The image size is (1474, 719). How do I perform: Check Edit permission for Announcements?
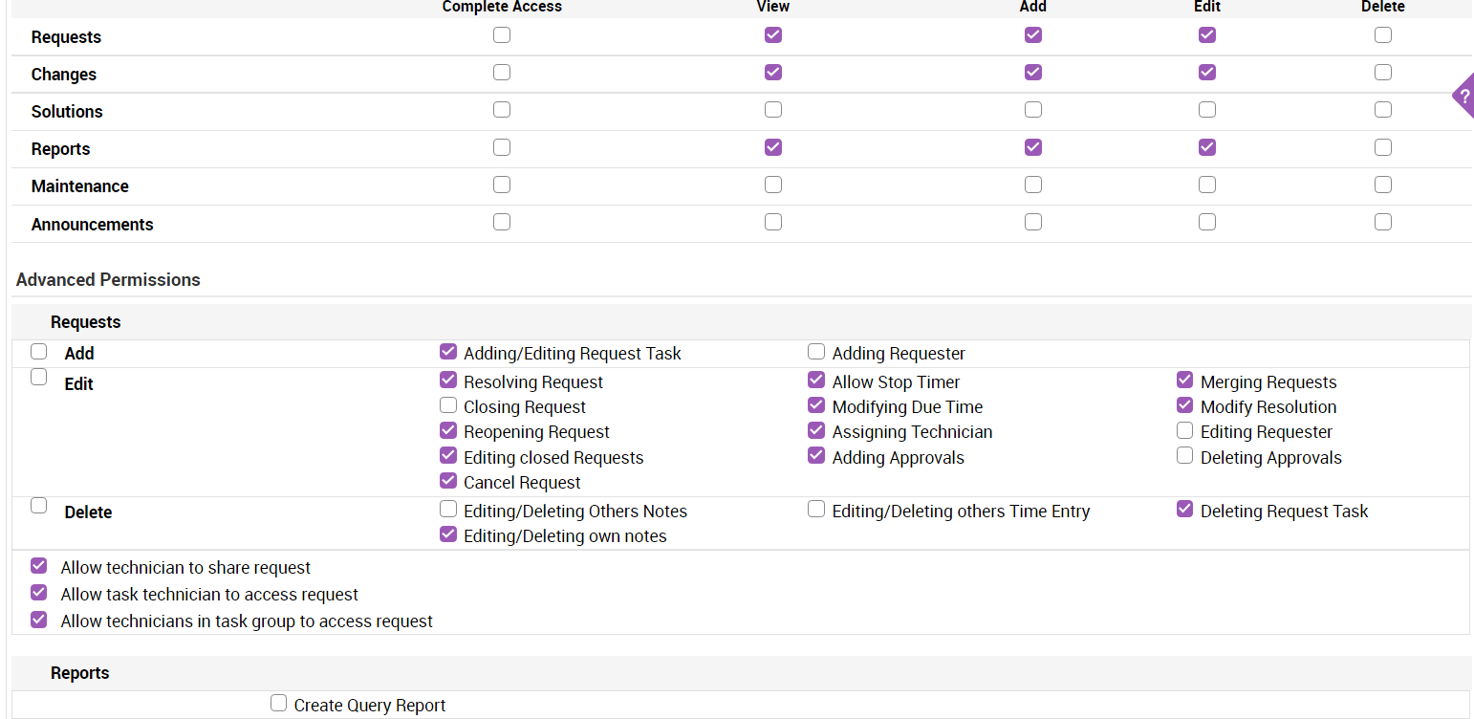coord(1207,222)
